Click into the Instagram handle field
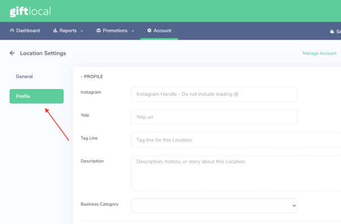The height and width of the screenshot is (224, 341). (214, 94)
